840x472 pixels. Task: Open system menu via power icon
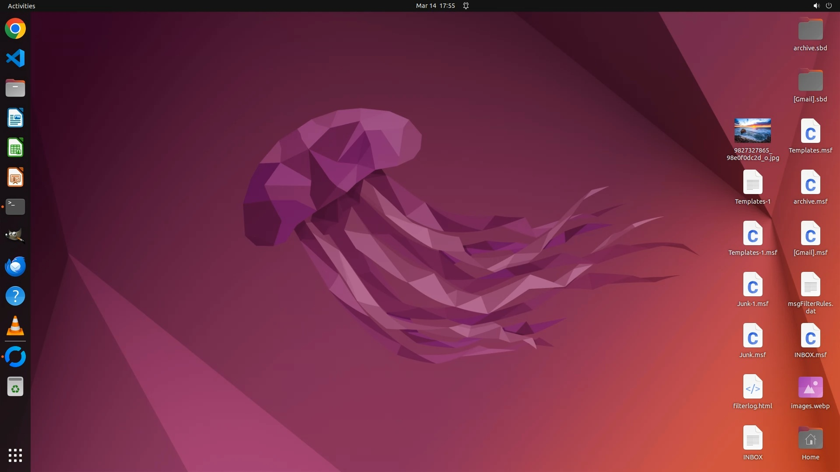tap(829, 6)
